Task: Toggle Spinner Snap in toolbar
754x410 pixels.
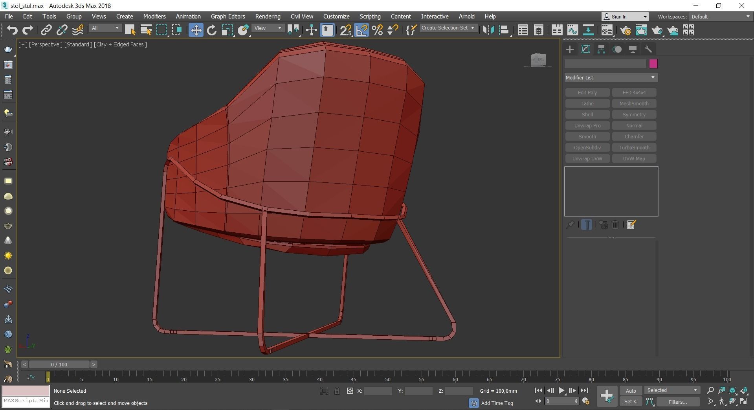Action: coord(393,30)
